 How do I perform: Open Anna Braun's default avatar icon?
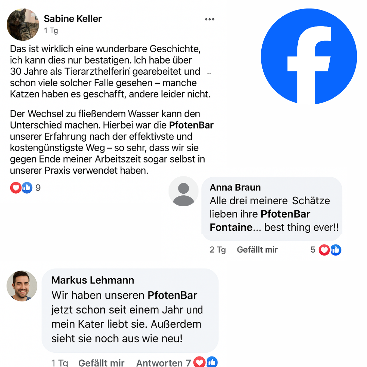183,191
